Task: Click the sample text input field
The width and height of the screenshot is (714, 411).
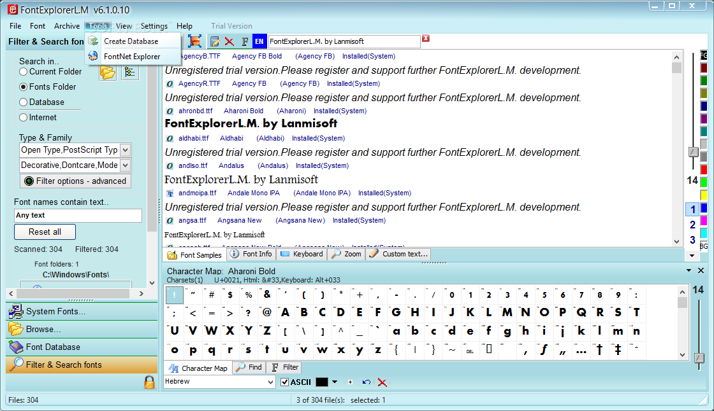Action: [344, 41]
